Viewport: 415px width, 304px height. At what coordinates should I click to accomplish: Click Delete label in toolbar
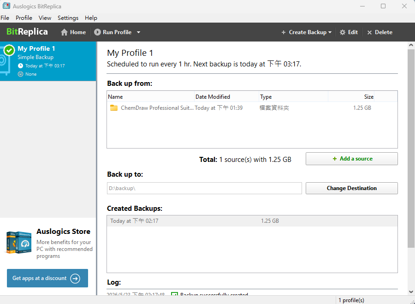coord(384,32)
